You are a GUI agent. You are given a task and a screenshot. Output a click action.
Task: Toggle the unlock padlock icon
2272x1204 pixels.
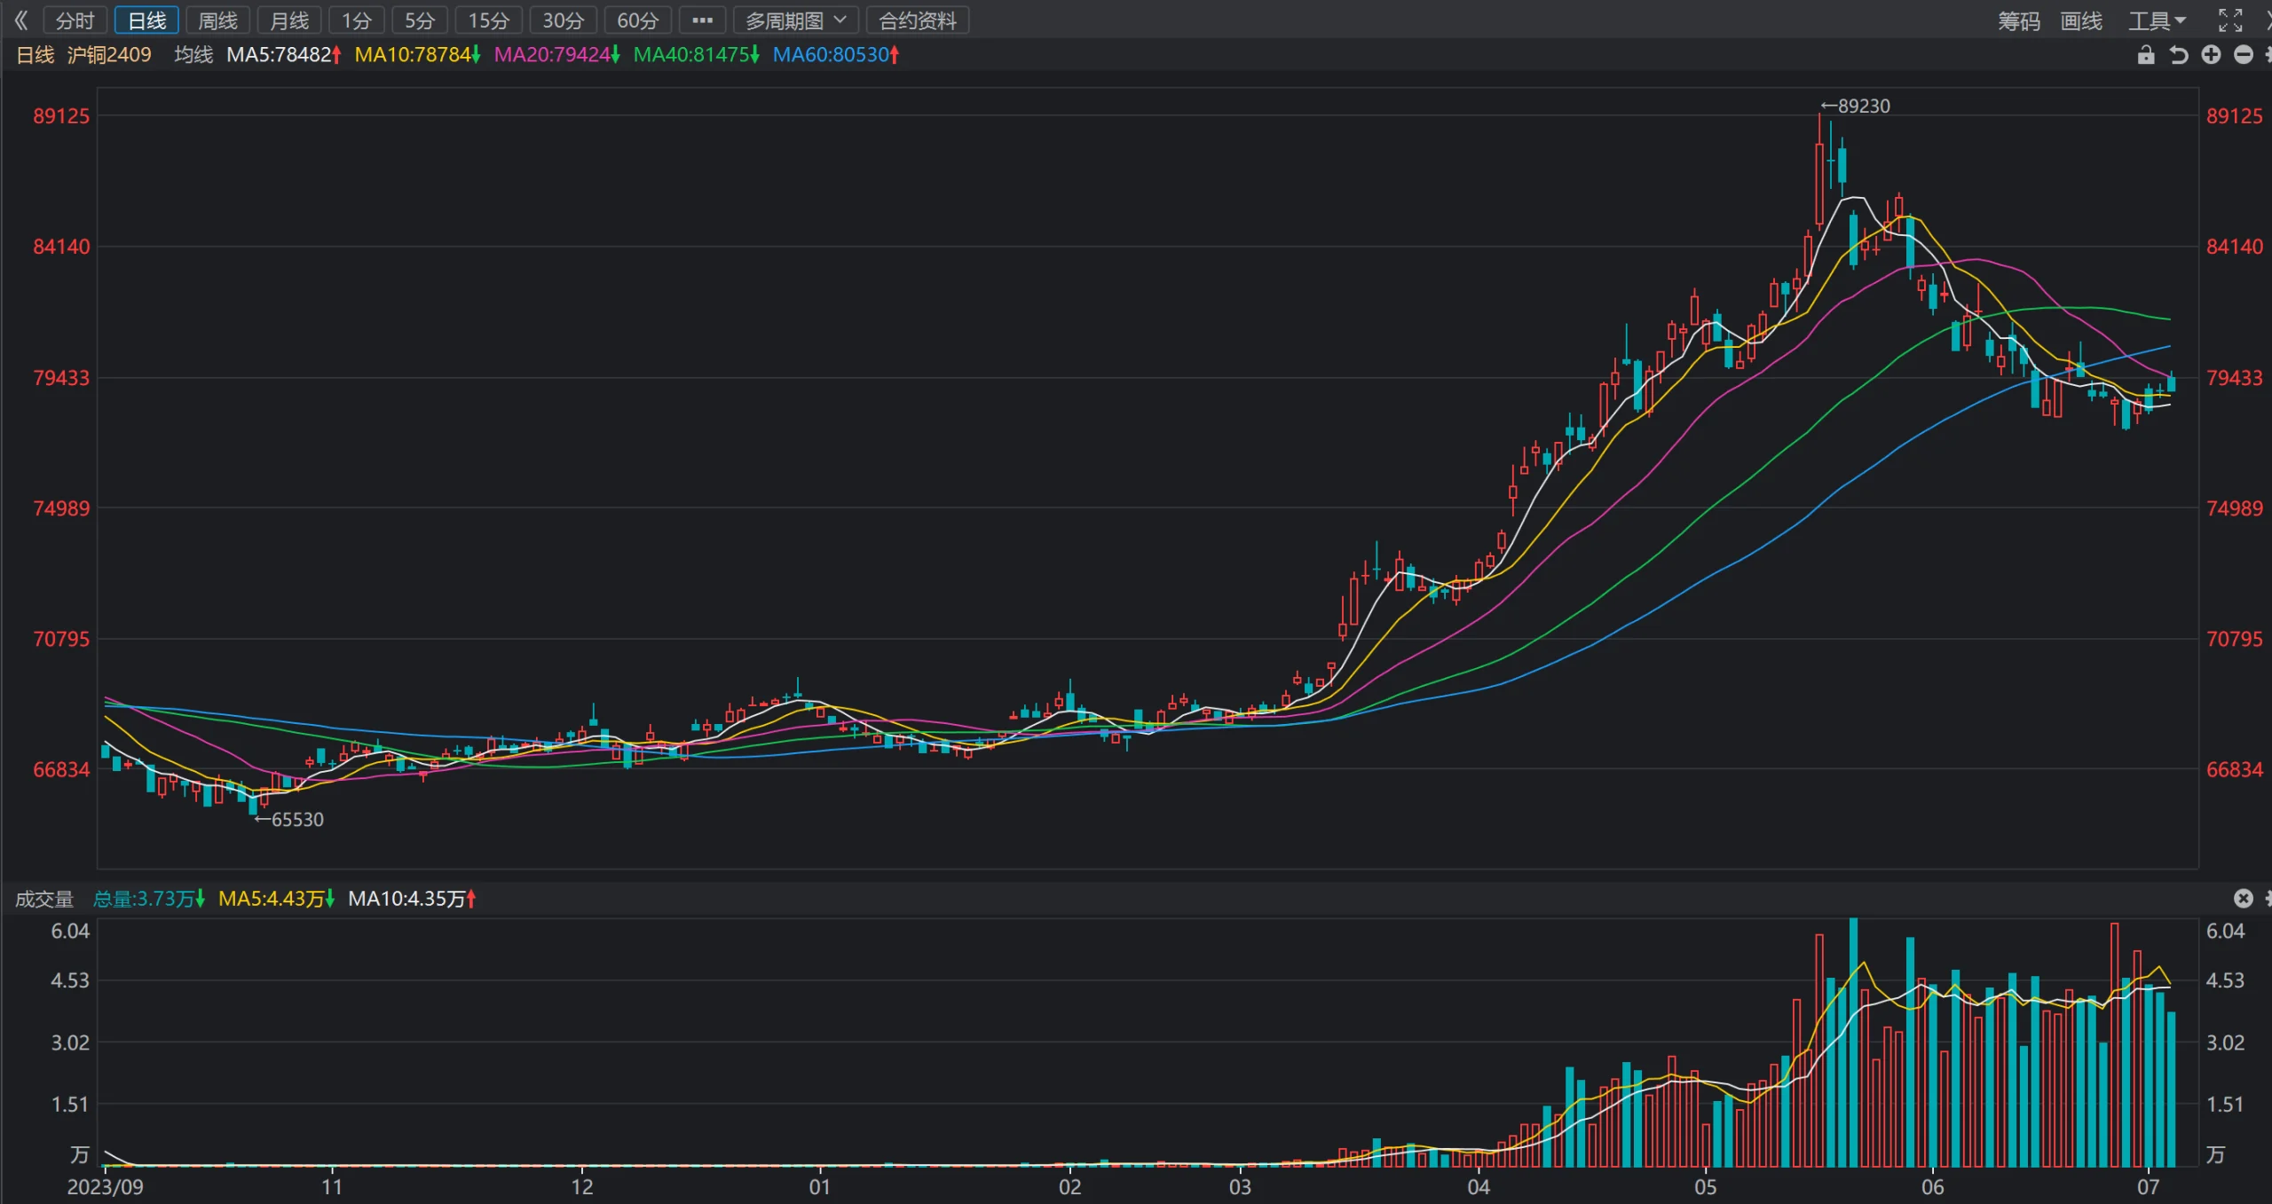click(x=2146, y=55)
